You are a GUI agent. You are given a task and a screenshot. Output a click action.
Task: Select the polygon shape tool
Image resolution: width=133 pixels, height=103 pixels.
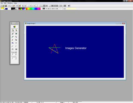pos(12,49)
